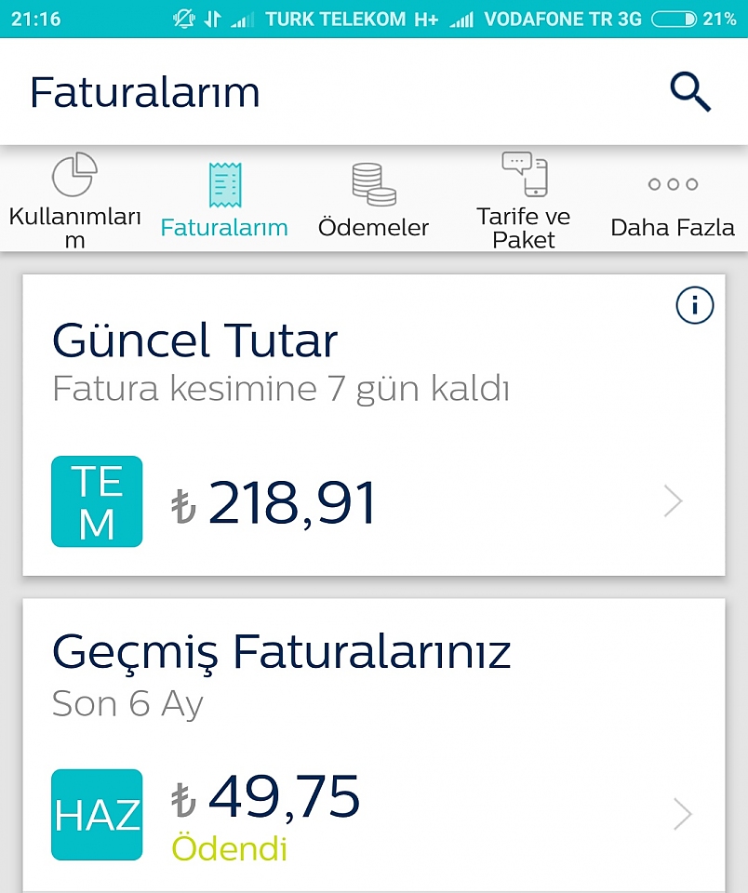
Task: Tap the battery indicator in status bar
Action: 674,20
